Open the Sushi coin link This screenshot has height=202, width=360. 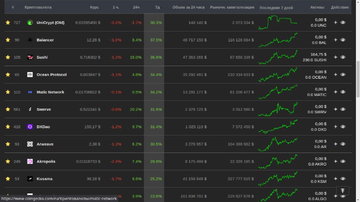click(x=42, y=57)
